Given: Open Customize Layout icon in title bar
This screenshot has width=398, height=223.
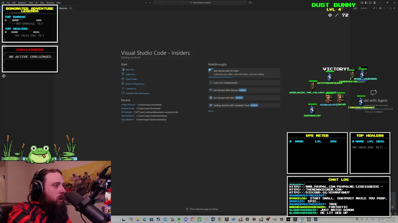Looking at the screenshot, I should point(362,3).
